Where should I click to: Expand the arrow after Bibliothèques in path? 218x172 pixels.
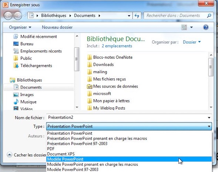70,16
